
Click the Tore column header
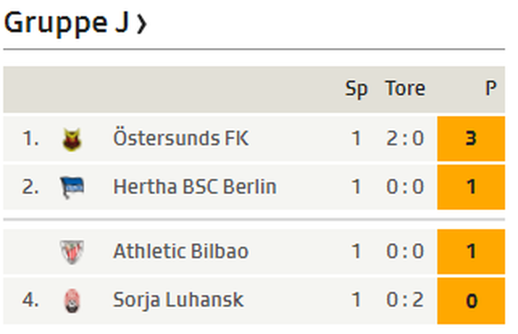pyautogui.click(x=405, y=88)
